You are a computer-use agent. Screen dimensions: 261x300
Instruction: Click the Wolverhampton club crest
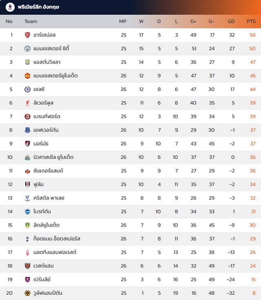click(27, 293)
